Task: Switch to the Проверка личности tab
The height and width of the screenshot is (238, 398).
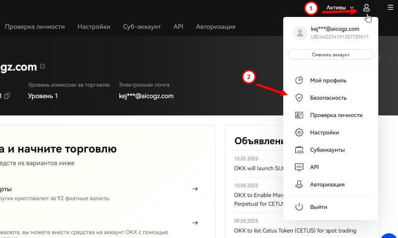Action: pyautogui.click(x=35, y=27)
